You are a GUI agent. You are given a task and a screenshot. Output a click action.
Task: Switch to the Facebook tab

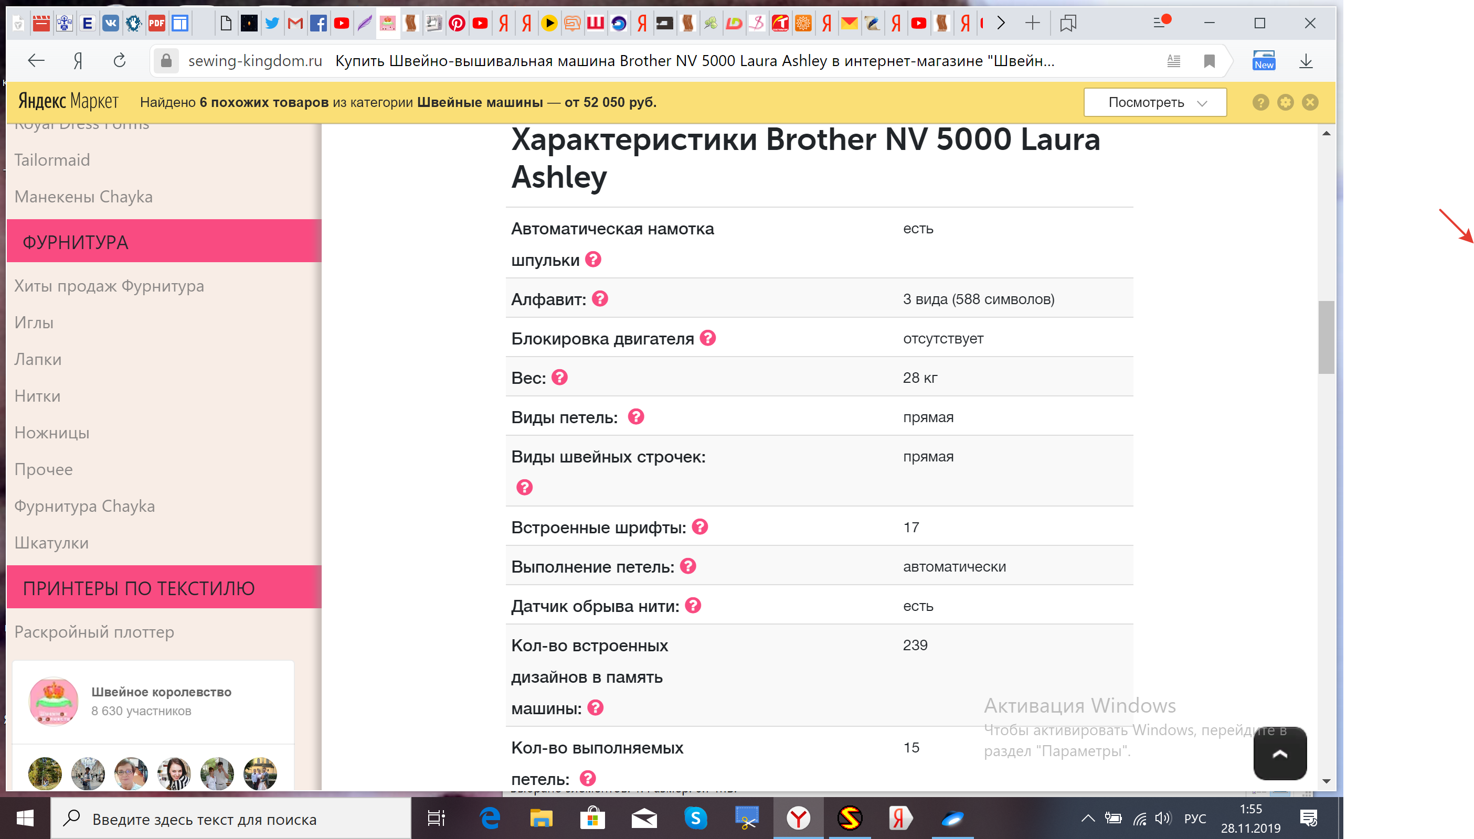pyautogui.click(x=318, y=23)
